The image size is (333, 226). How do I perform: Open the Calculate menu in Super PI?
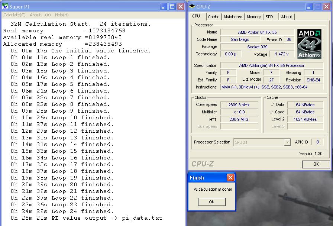coord(14,15)
